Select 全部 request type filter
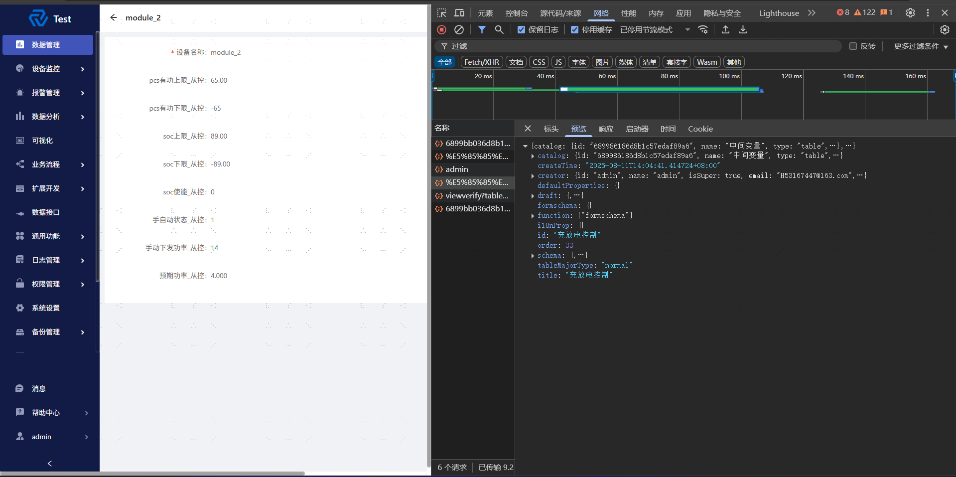956x477 pixels. click(x=444, y=62)
